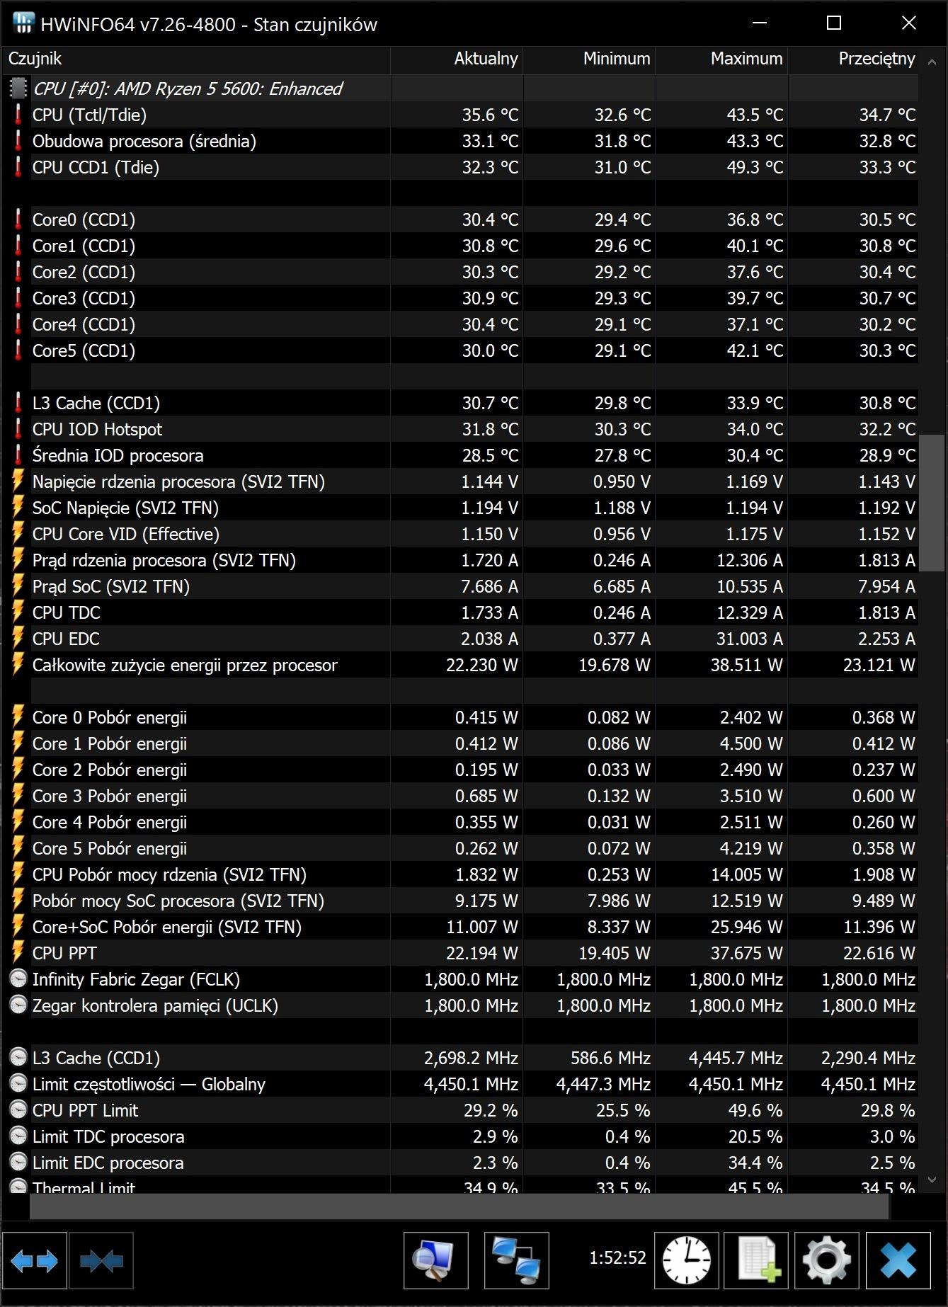Viewport: 948px width, 1307px height.
Task: Expand sensor columns with blue left-right arrows button
Action: [x=35, y=1261]
